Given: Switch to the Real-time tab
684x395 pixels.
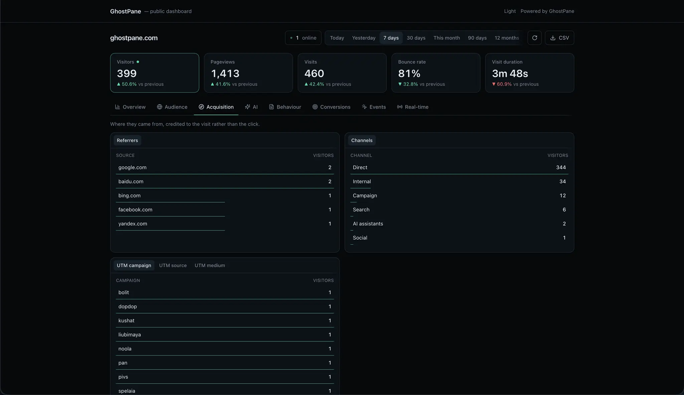Looking at the screenshot, I should [x=413, y=107].
